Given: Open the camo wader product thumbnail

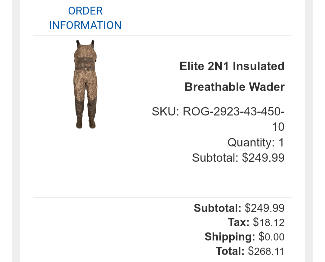Looking at the screenshot, I should pyautogui.click(x=85, y=84).
